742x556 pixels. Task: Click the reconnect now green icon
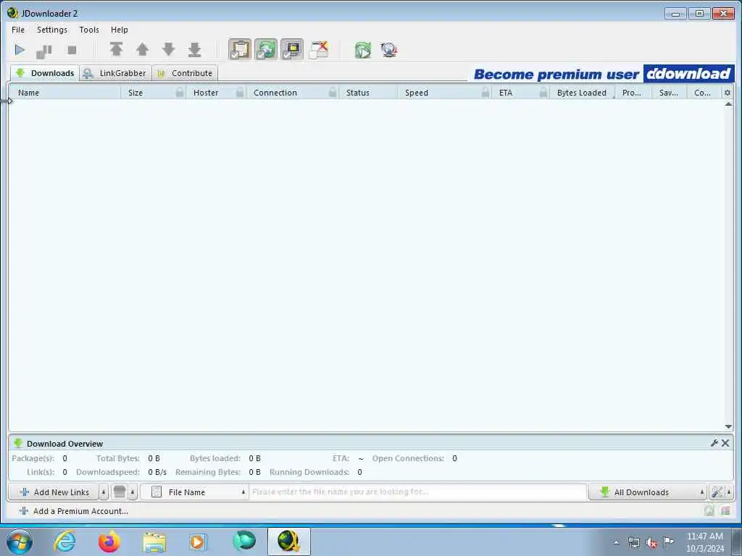363,50
